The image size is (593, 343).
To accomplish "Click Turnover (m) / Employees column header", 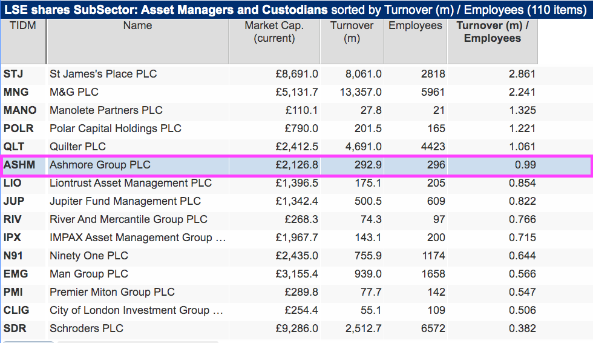I will 493,41.
